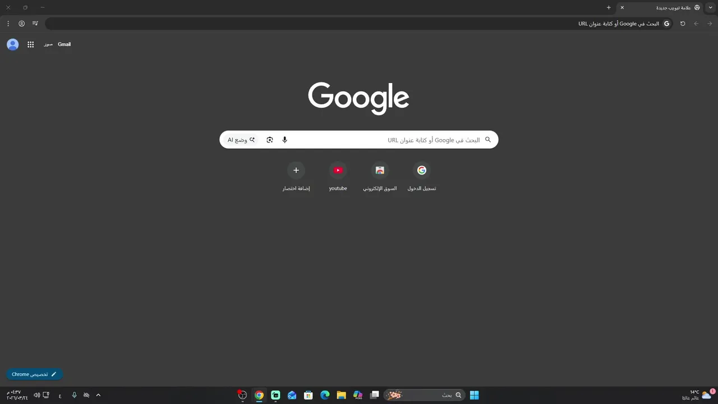Viewport: 718px width, 404px height.
Task: Search by image with Lens icon
Action: click(x=270, y=140)
